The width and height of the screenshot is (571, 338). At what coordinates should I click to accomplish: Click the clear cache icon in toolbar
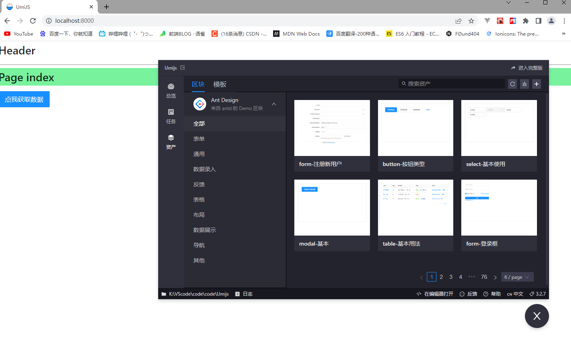pyautogui.click(x=525, y=84)
